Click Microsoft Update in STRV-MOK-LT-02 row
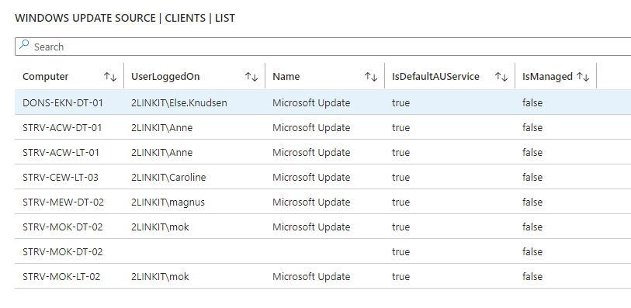Screen dimensions: 631x308 point(311,277)
